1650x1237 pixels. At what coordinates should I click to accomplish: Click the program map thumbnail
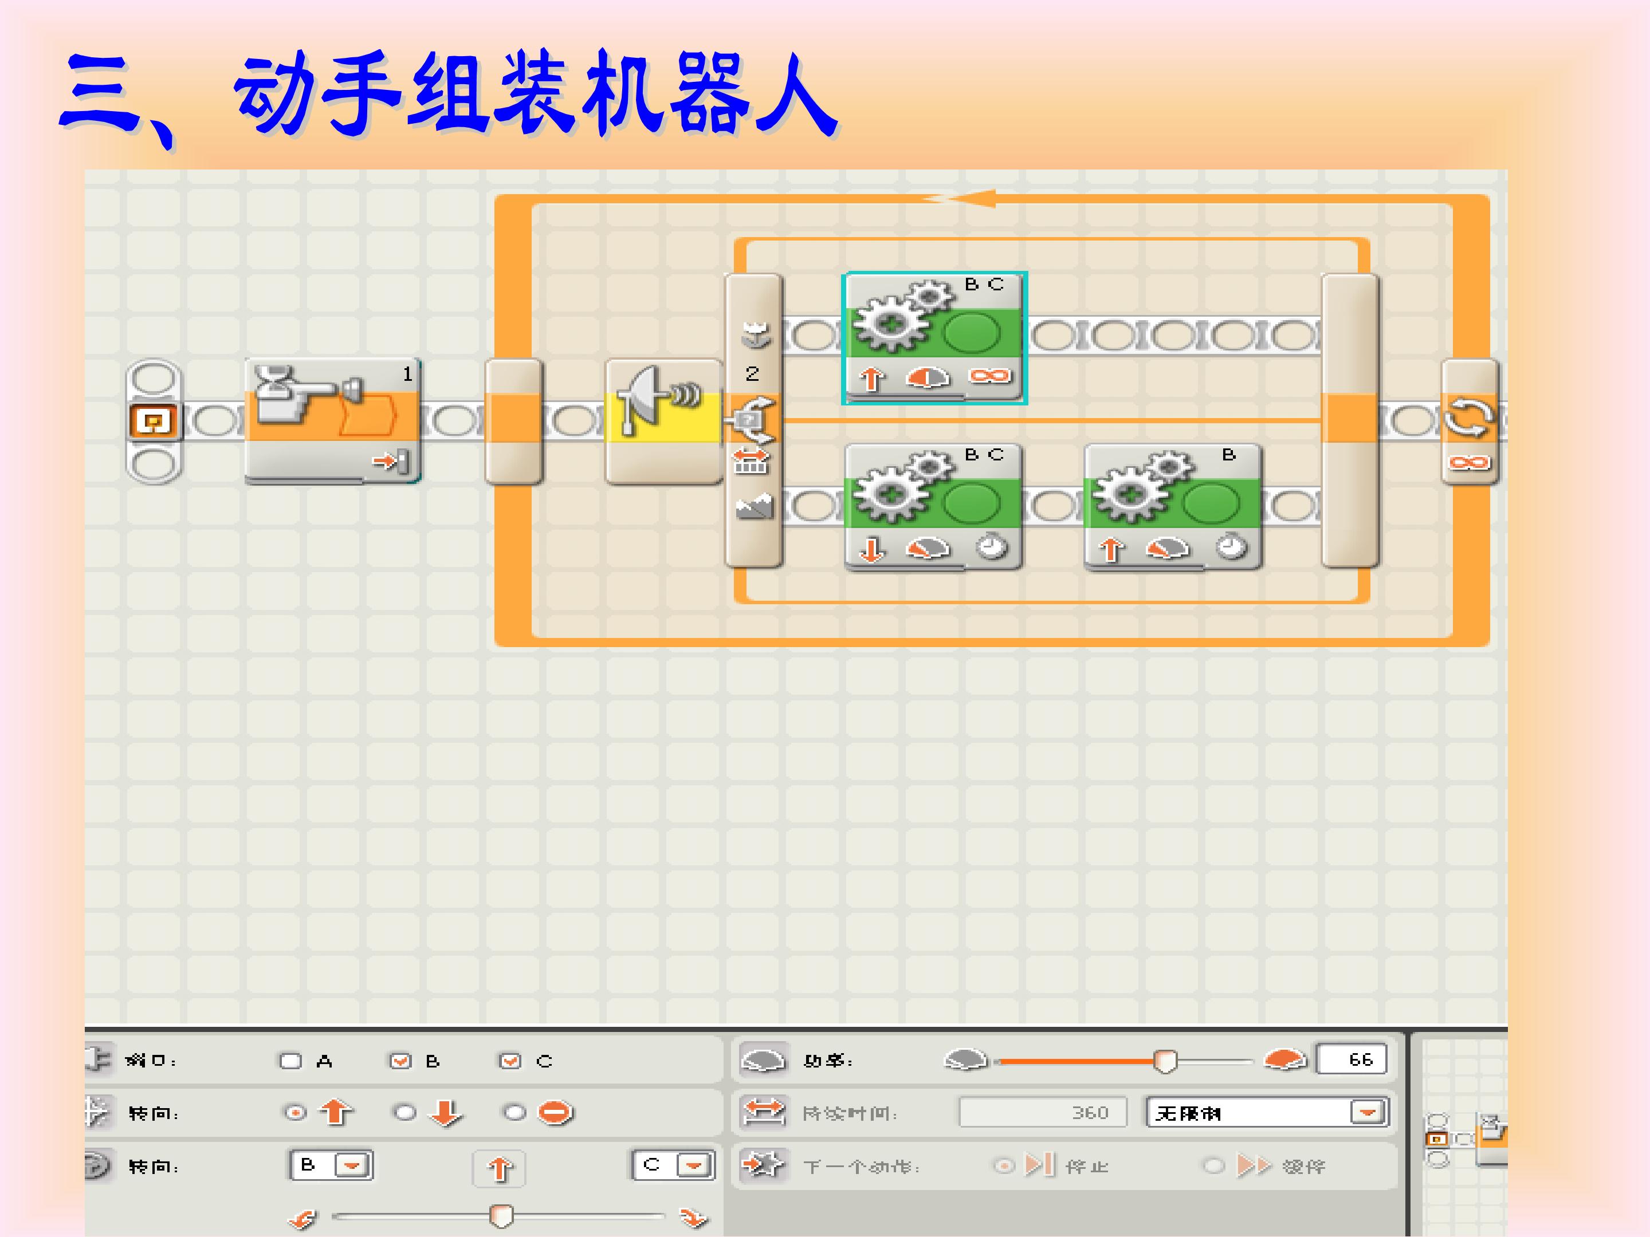tap(1466, 1139)
